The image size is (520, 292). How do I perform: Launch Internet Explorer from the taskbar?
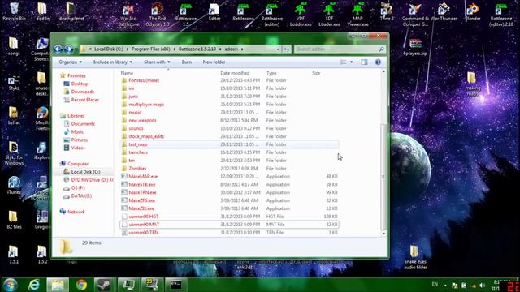coord(34,285)
